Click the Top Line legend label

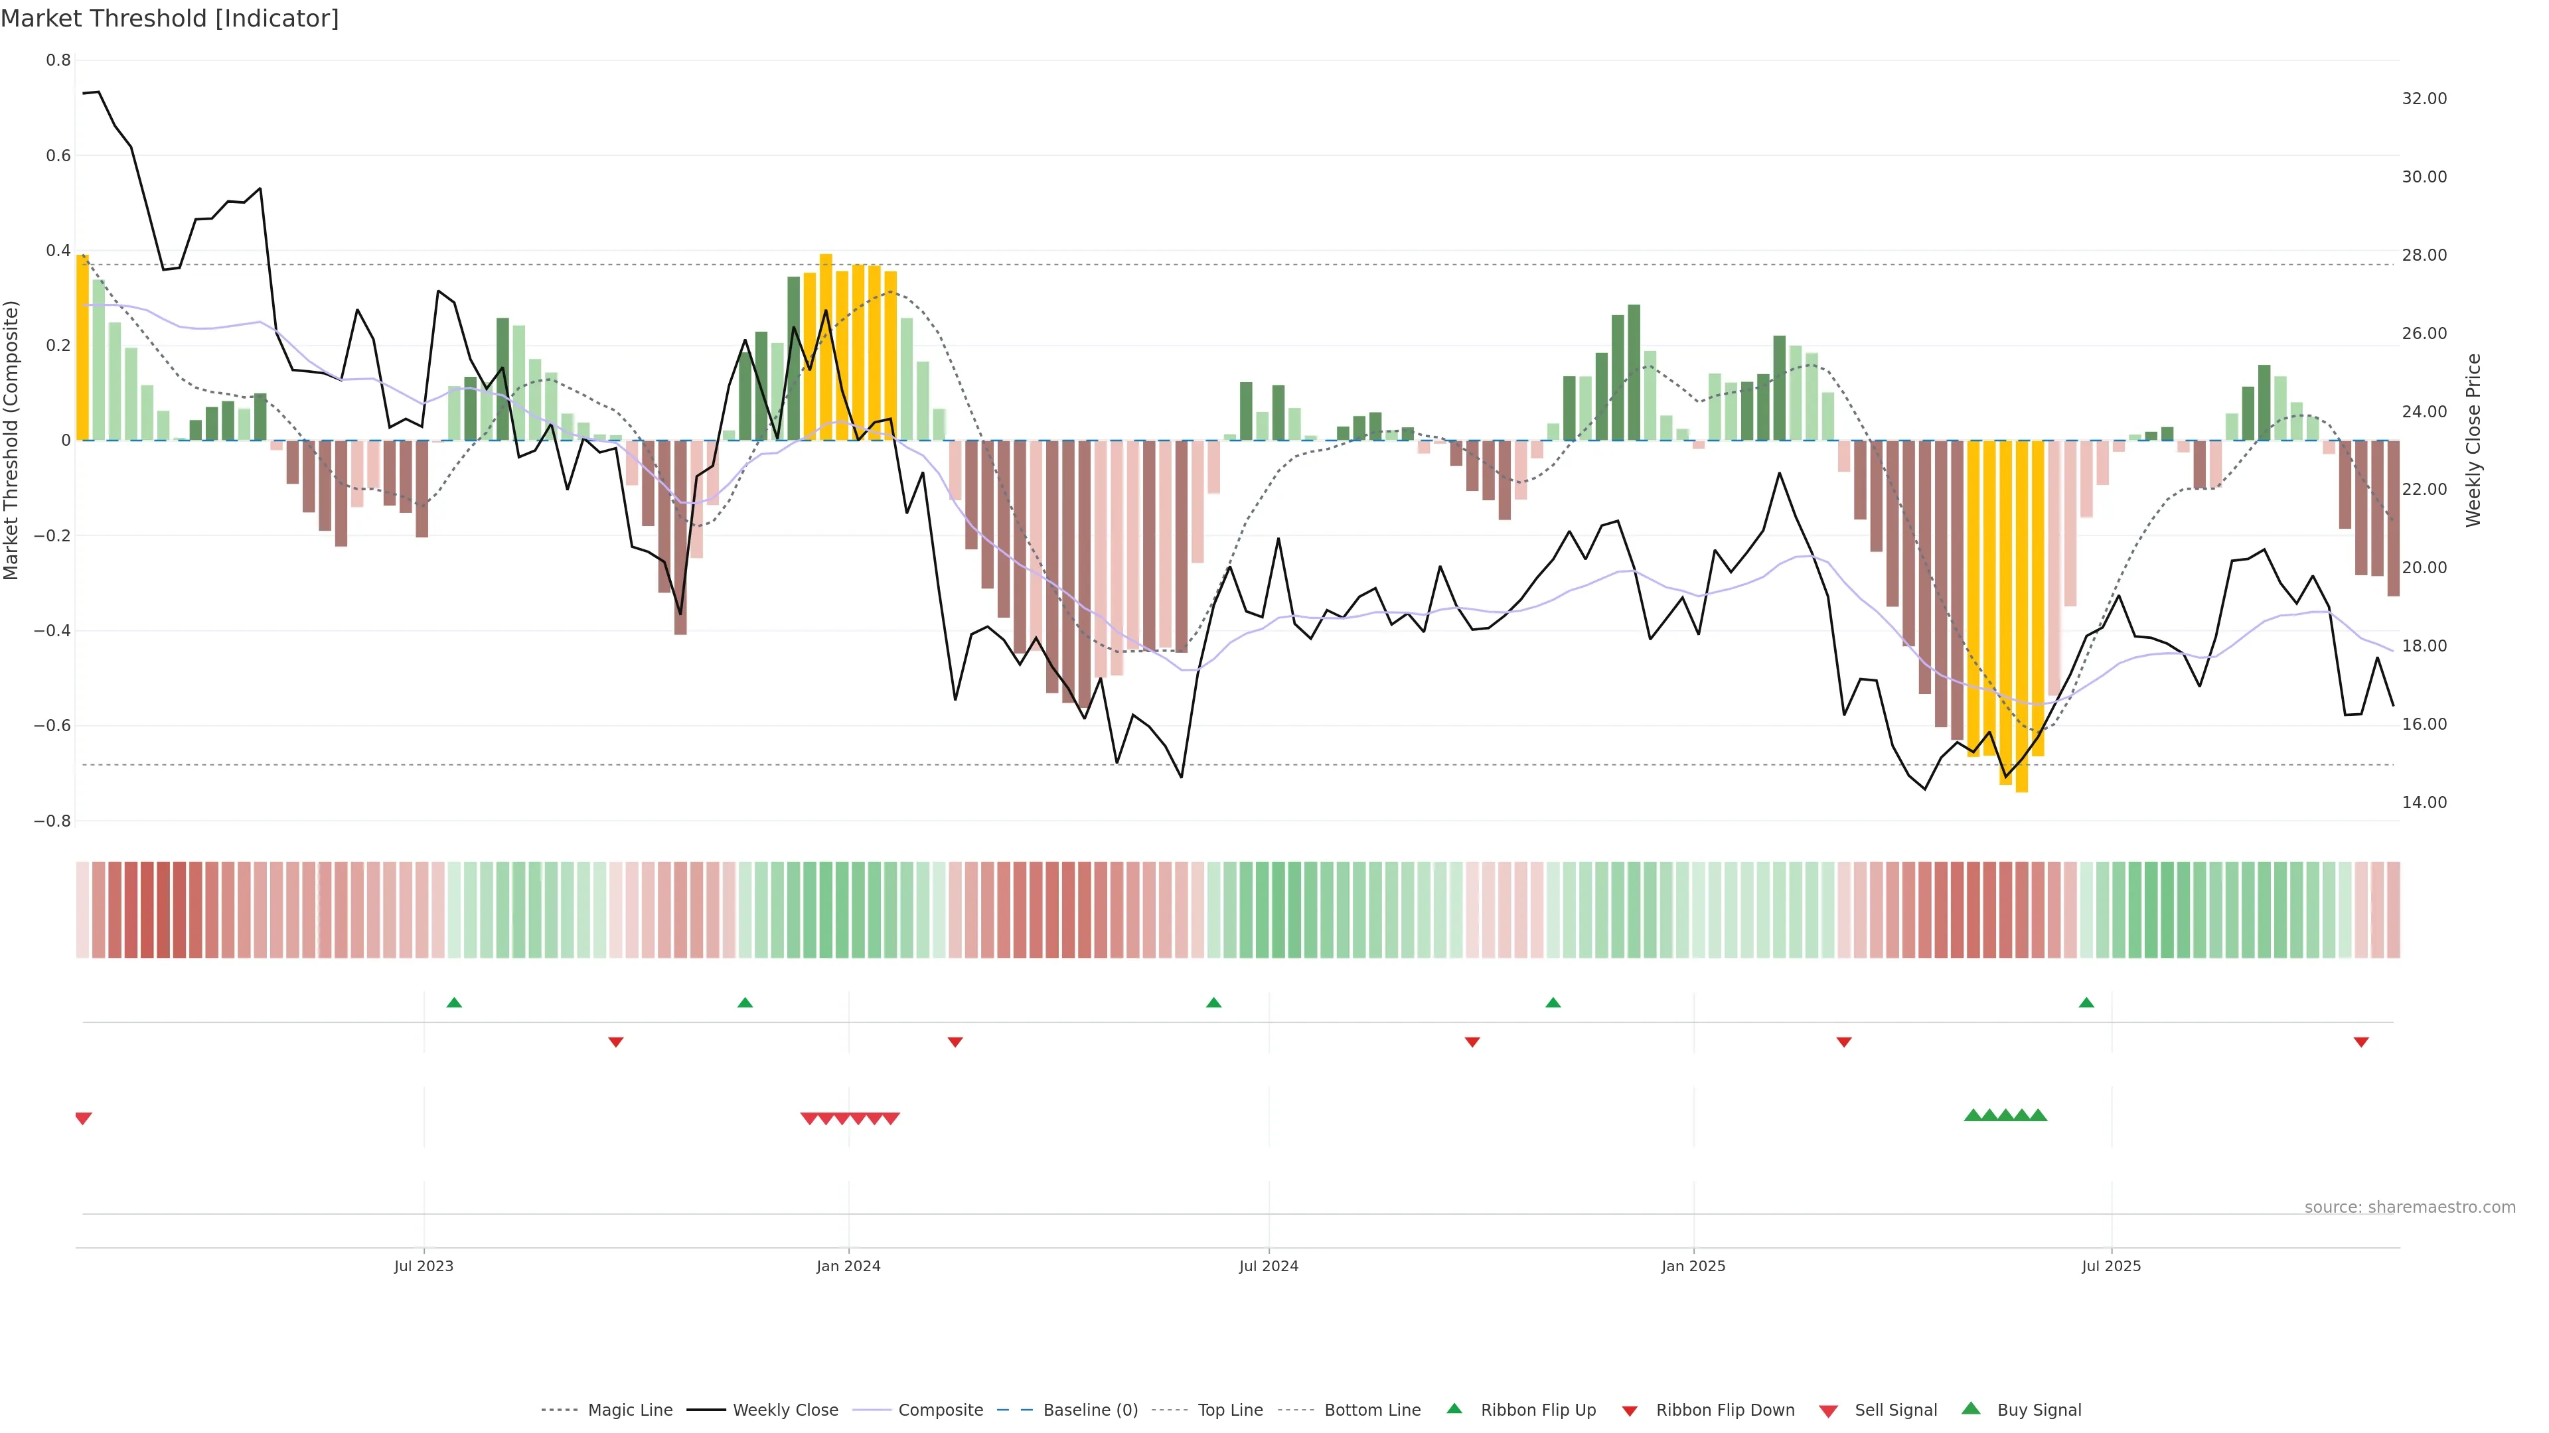coord(1230,1409)
